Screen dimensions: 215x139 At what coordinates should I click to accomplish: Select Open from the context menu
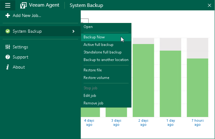pyautogui.click(x=88, y=27)
